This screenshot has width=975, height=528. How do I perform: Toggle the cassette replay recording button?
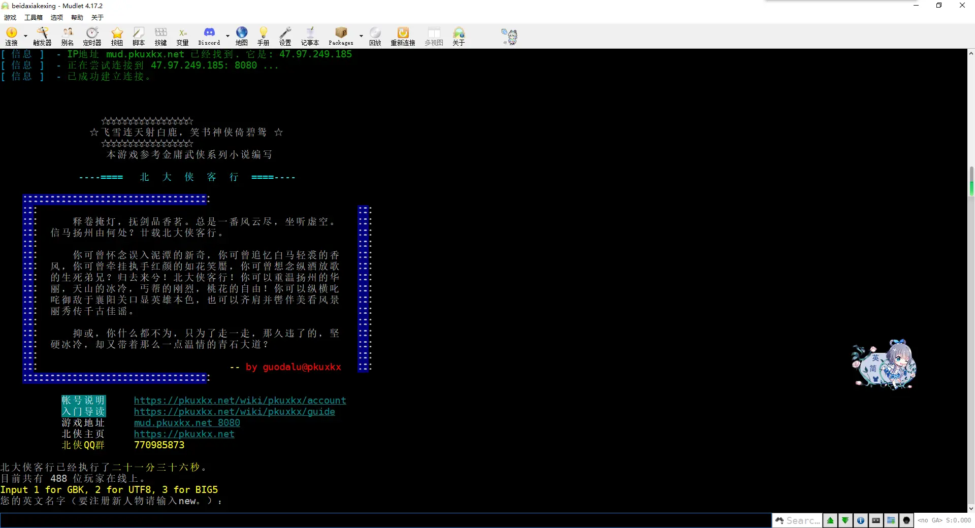click(x=876, y=520)
